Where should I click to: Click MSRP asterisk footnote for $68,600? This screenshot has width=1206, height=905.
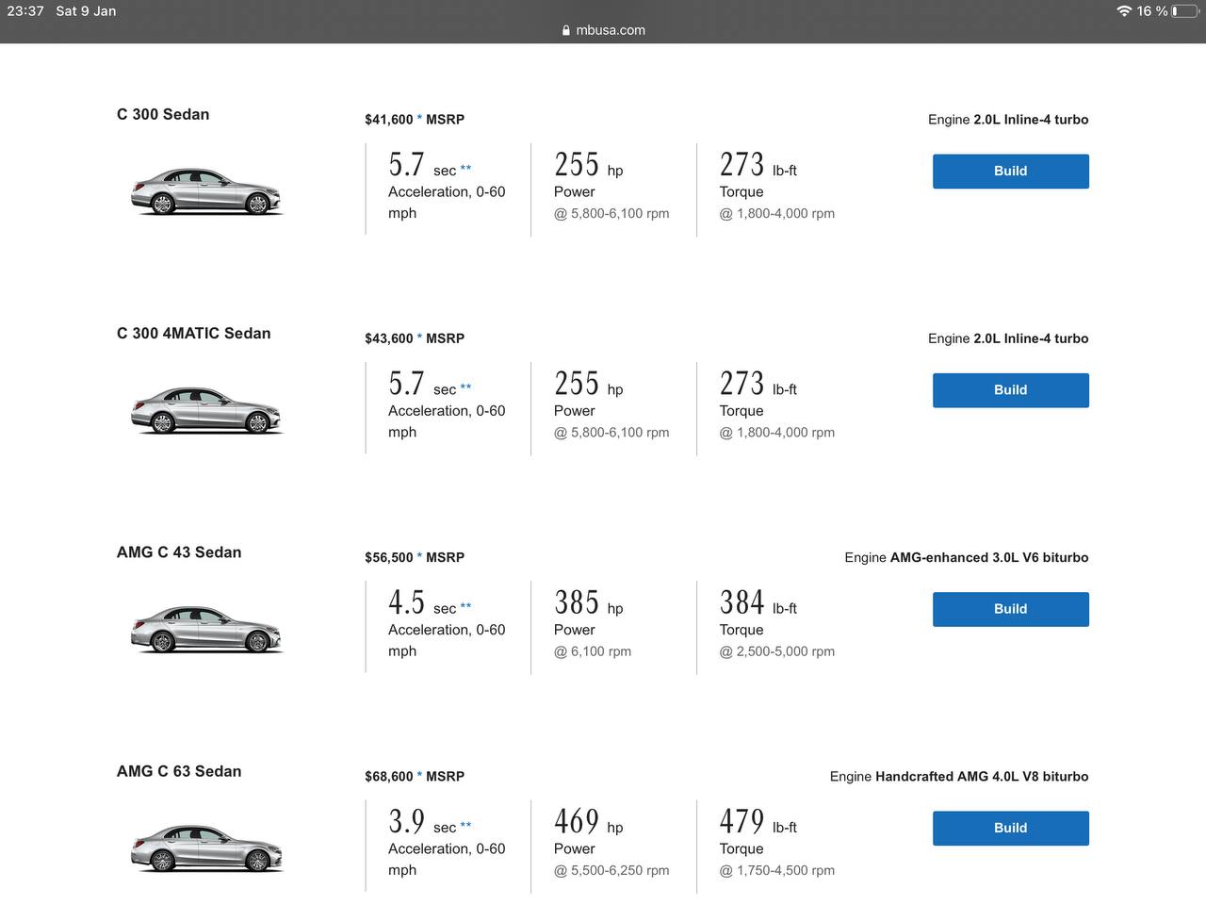tap(419, 776)
